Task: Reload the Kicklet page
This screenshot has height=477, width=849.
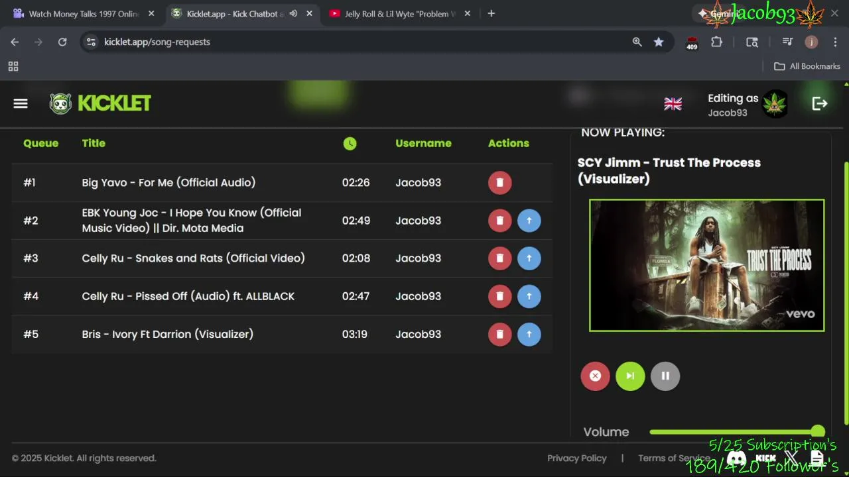Action: [x=62, y=42]
